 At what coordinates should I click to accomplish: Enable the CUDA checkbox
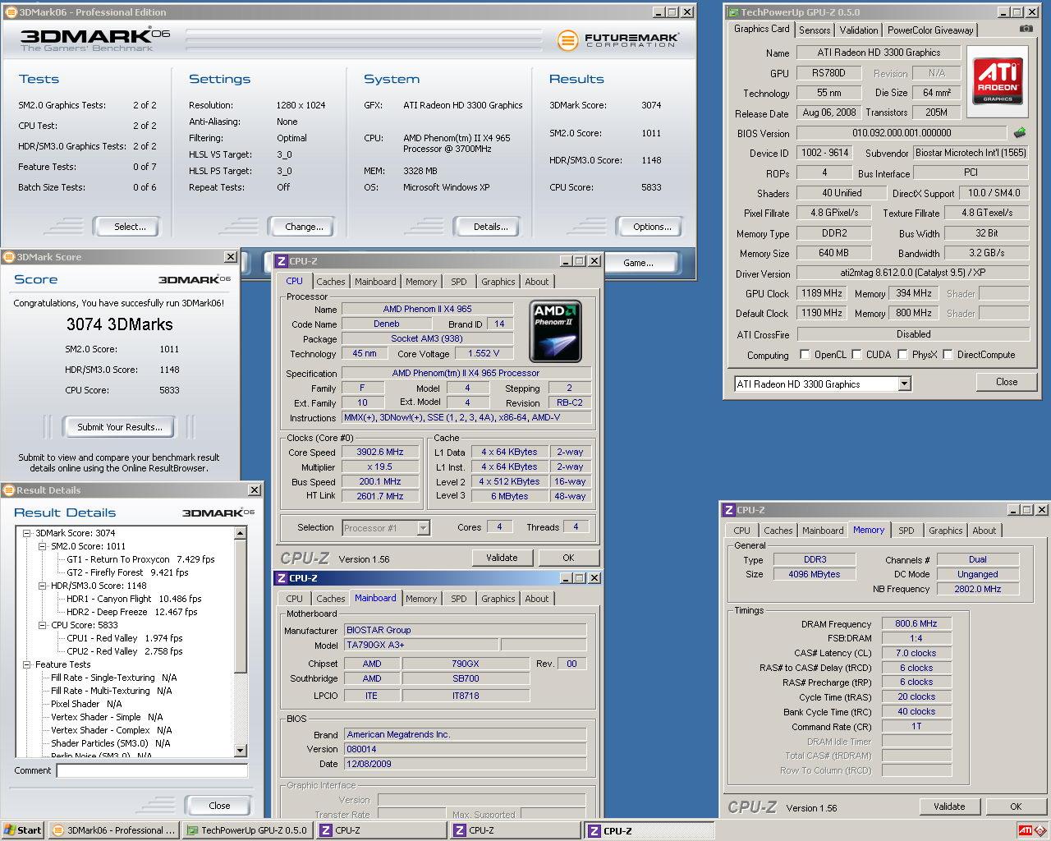tap(856, 355)
